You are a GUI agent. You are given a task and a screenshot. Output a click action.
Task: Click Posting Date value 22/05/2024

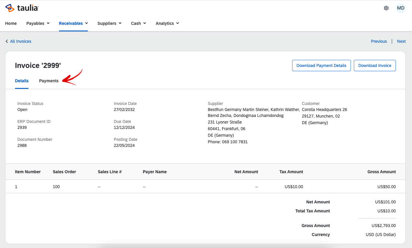[124, 145]
